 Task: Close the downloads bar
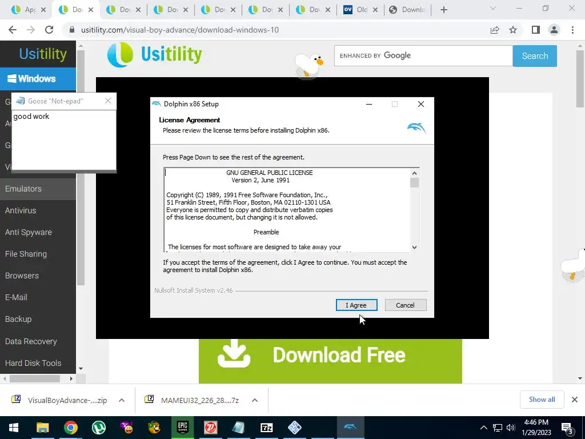click(x=575, y=400)
